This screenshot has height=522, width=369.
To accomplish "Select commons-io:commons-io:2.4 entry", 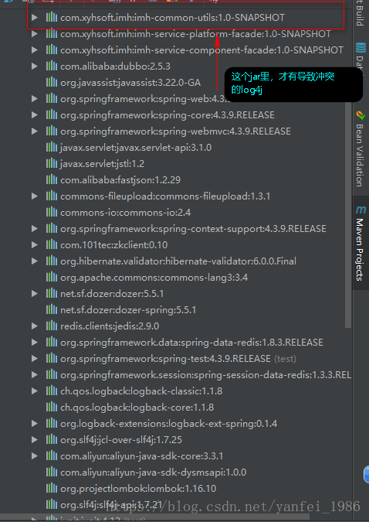I will [x=125, y=213].
